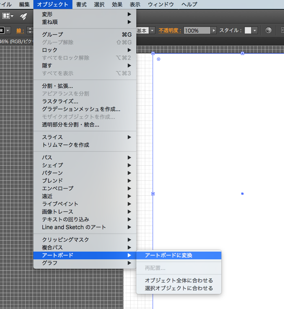Open the 選択 menu
The width and height of the screenshot is (284, 309).
99,4
